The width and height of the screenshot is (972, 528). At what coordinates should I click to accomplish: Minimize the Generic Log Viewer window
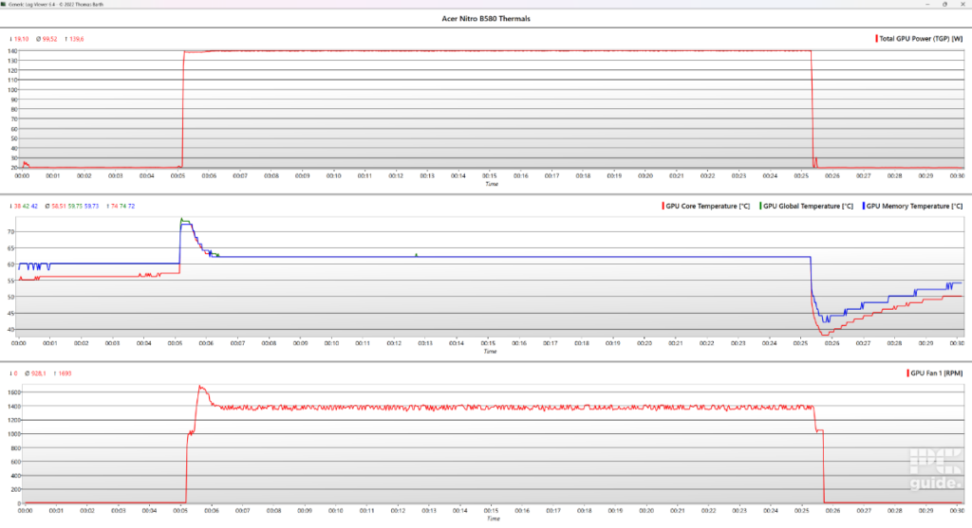click(927, 4)
